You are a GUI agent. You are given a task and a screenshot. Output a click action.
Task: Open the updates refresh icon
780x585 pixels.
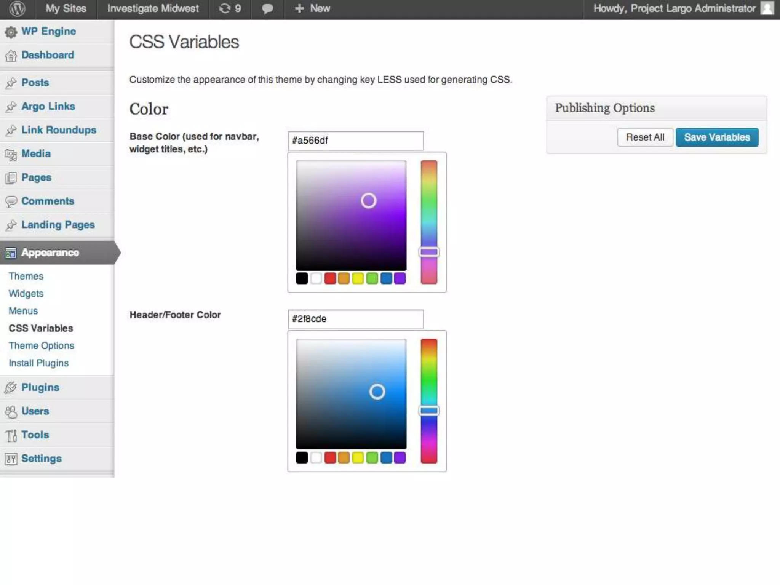point(225,8)
